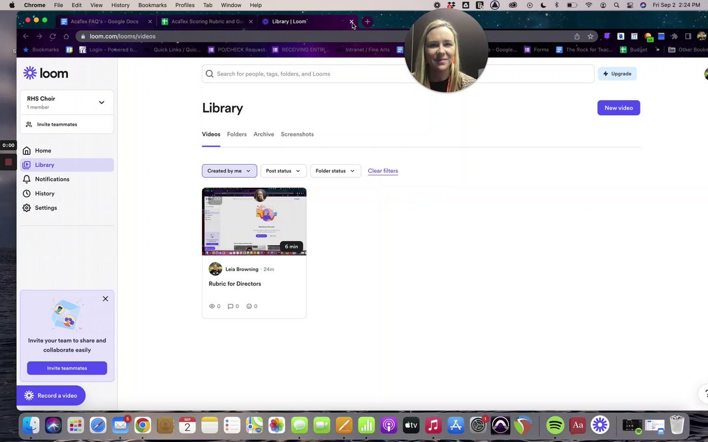The image size is (708, 442).
Task: Open the Chrome Bookmarks menu
Action: [152, 5]
